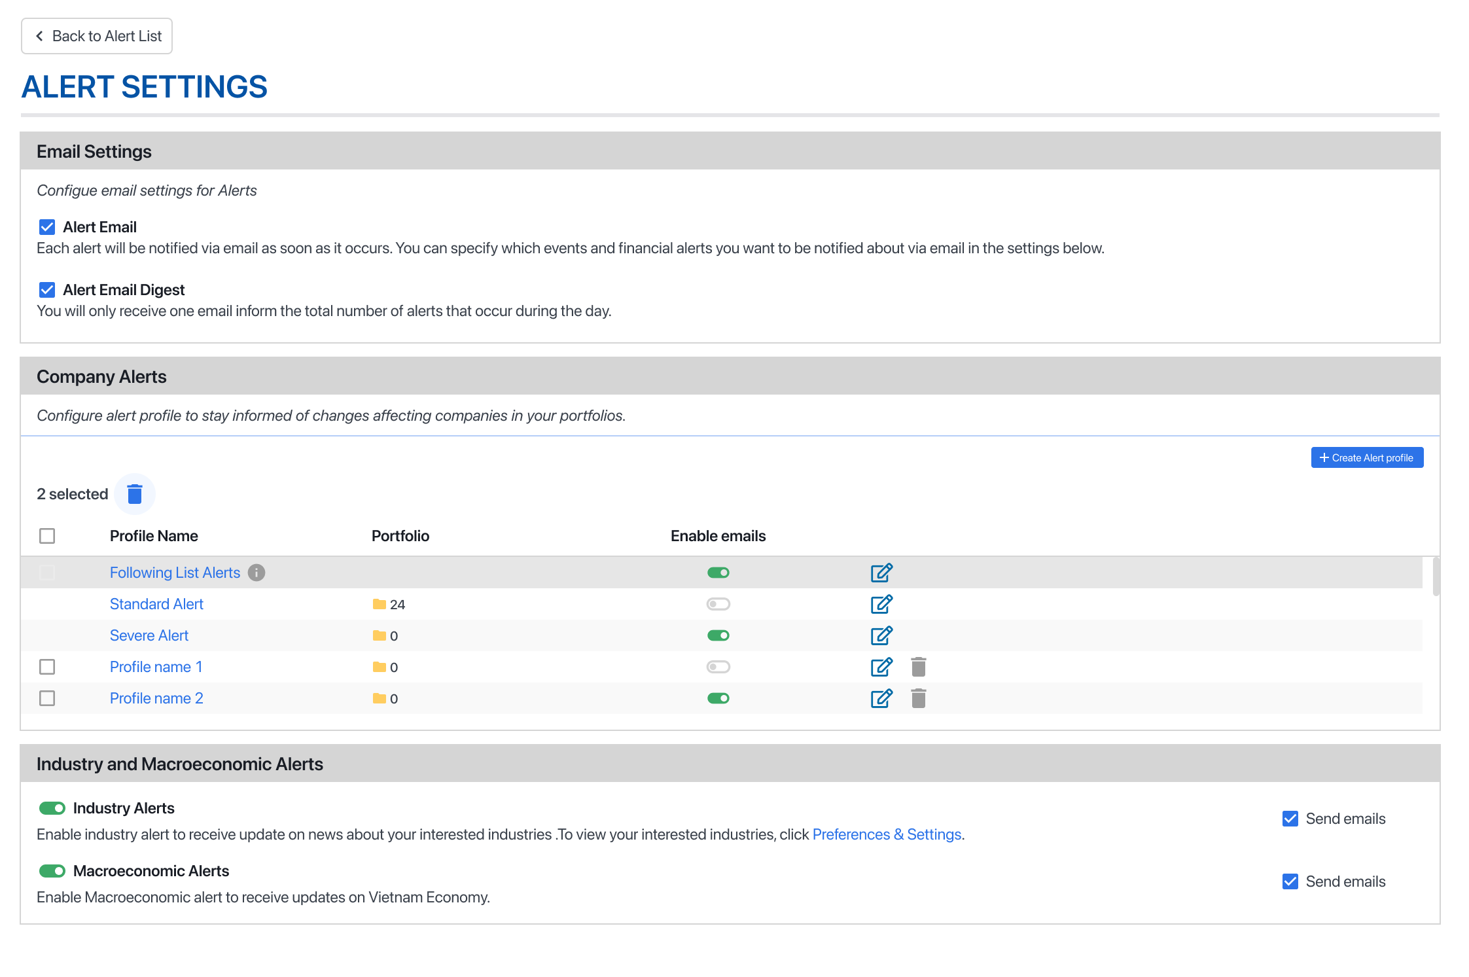Click info icon beside Following List Alerts
Viewport: 1469px width, 977px height.
click(x=257, y=573)
